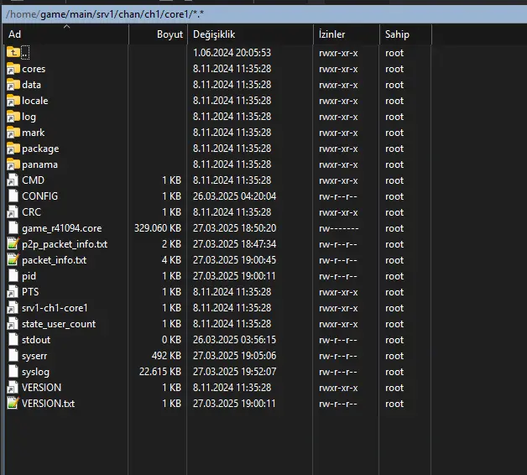527x475 pixels.
Task: Click the srv1-ch1-core1 symlink icon
Action: click(13, 308)
